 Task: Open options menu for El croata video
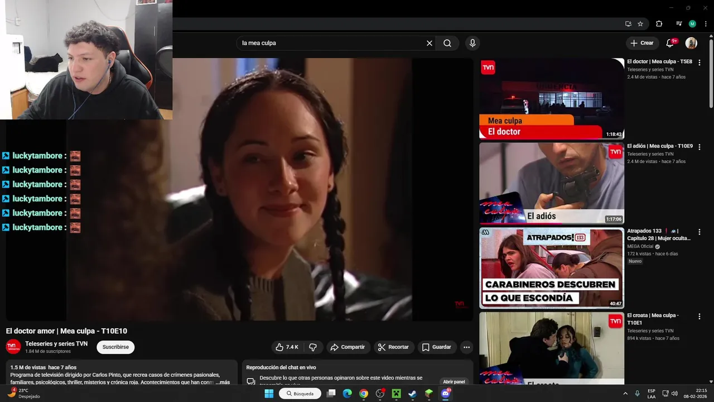699,317
